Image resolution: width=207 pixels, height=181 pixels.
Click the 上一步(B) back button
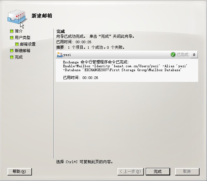(131, 172)
